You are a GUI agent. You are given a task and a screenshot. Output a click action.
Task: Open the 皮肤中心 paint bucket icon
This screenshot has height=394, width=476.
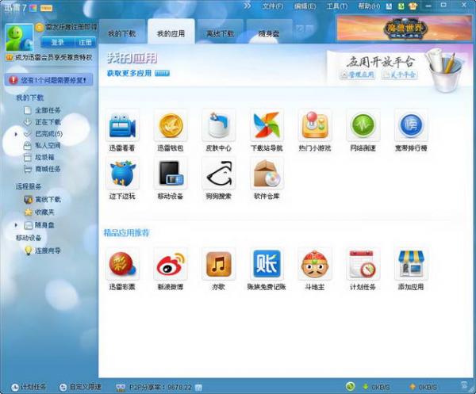coord(219,125)
